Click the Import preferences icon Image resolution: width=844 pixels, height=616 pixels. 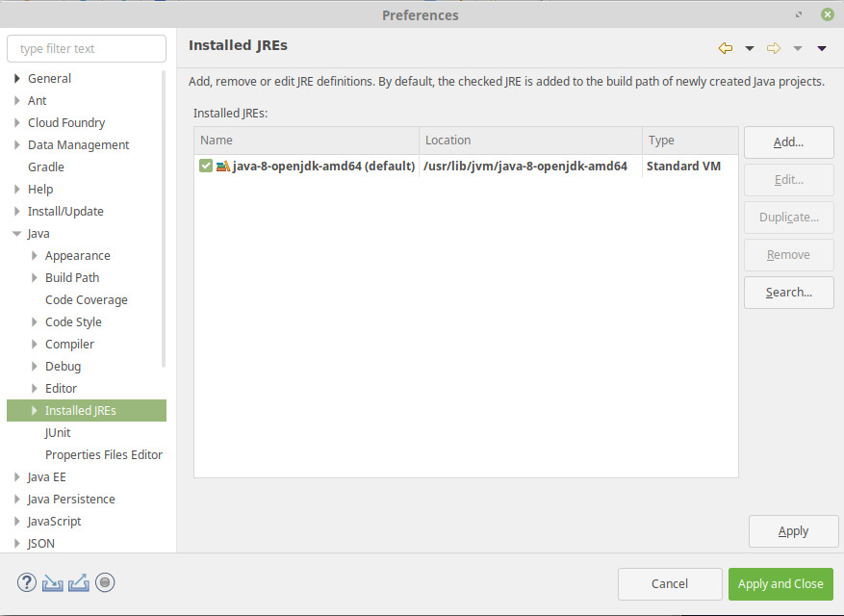pos(53,582)
